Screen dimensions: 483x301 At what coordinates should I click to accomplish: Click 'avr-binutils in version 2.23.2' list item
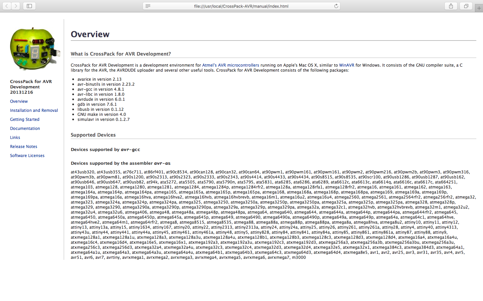(x=106, y=84)
